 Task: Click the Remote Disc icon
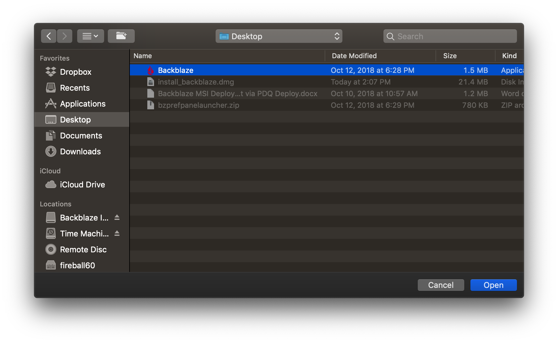51,249
